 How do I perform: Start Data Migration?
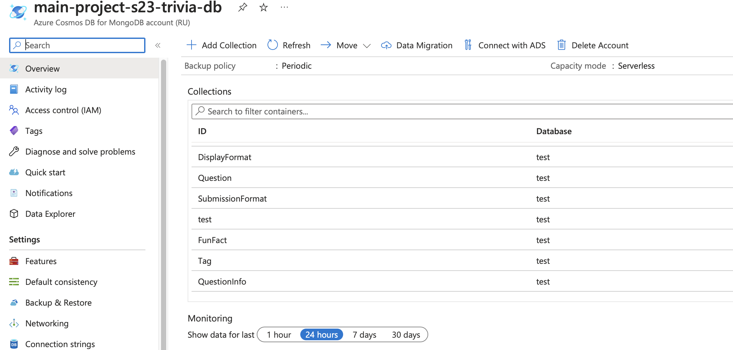point(416,45)
